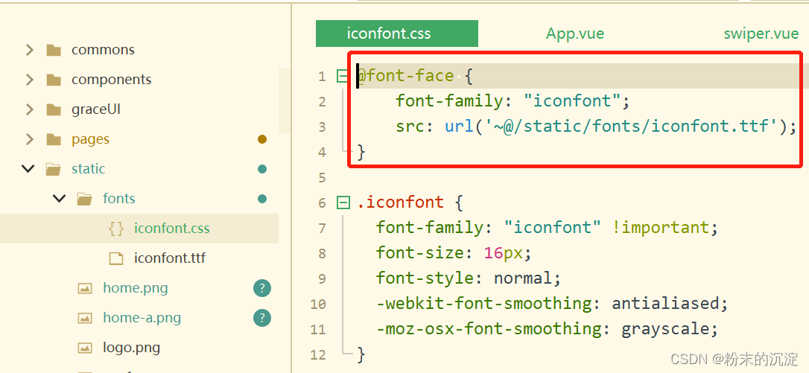Click the closing brace on line 4

361,152
